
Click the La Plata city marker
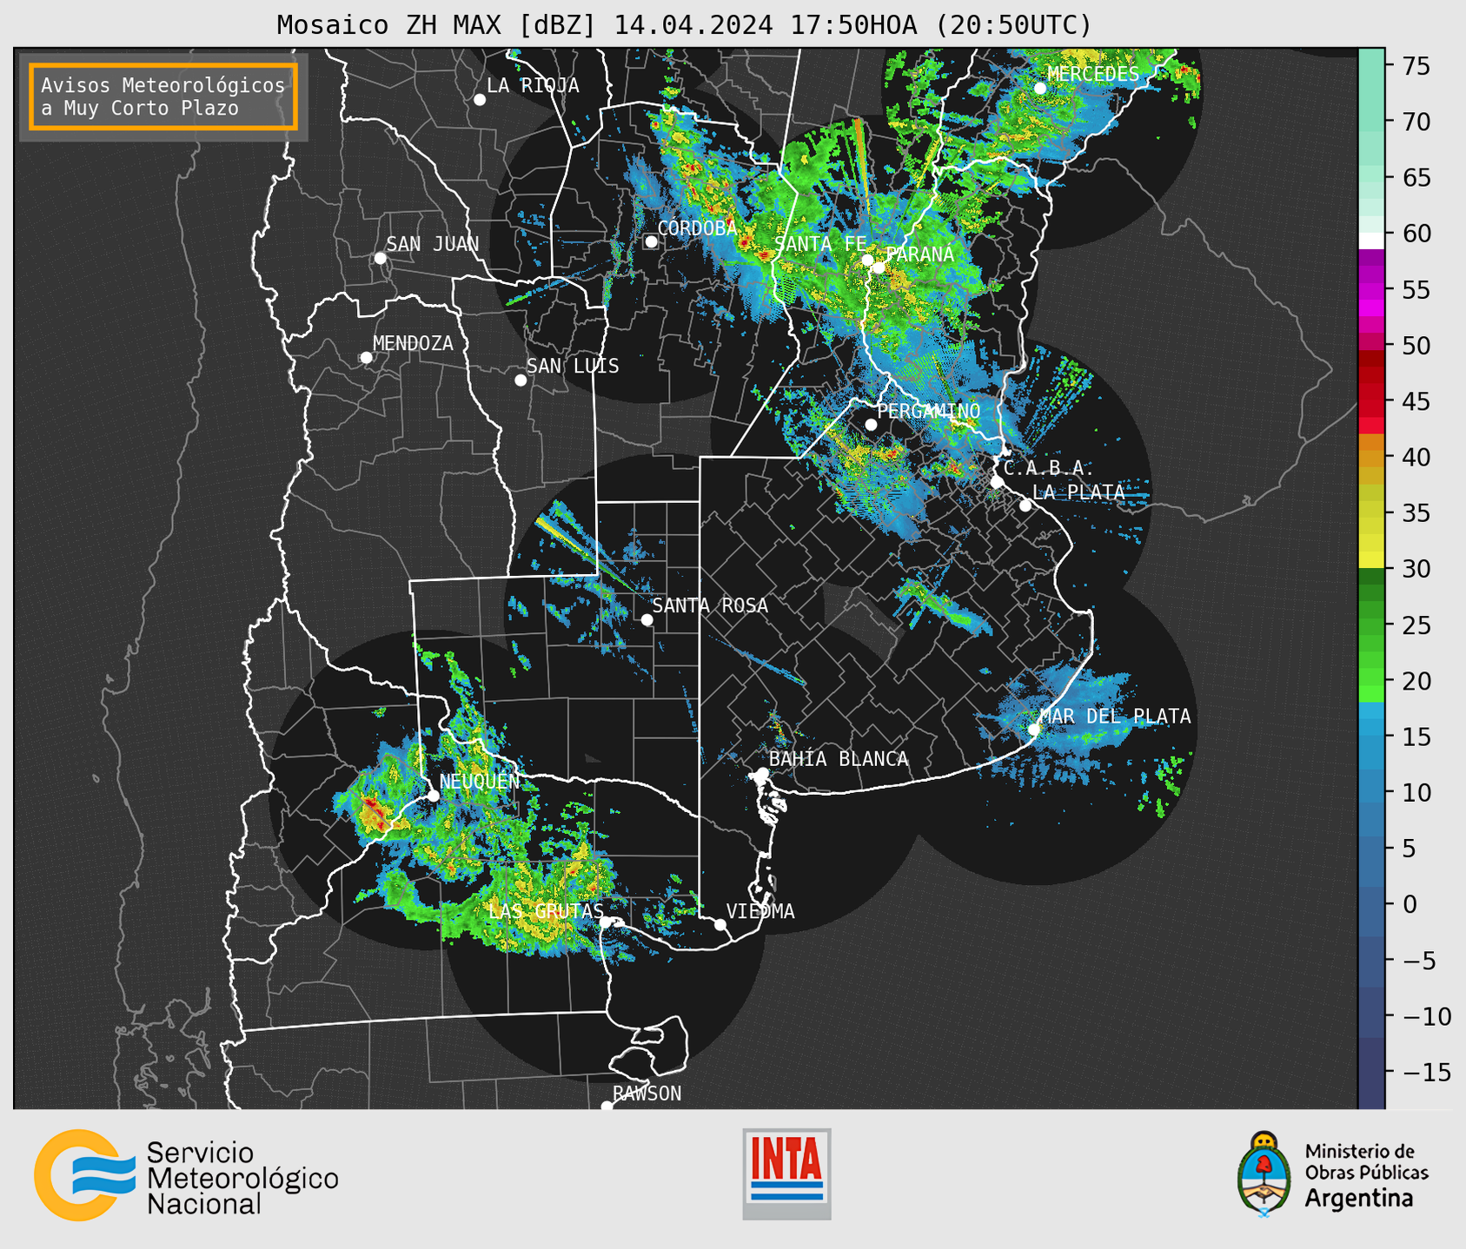coord(1025,506)
